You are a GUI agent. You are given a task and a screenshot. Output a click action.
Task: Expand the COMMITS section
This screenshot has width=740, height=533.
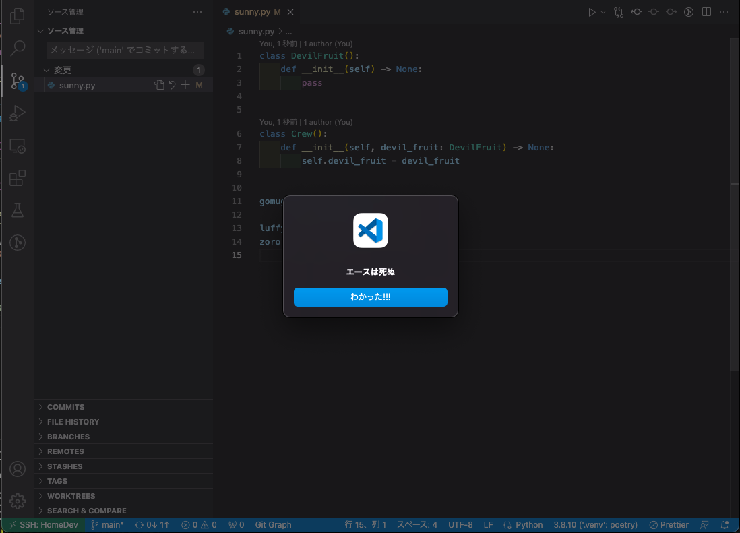click(x=123, y=407)
